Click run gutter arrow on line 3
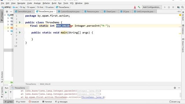 tap(20, 22)
